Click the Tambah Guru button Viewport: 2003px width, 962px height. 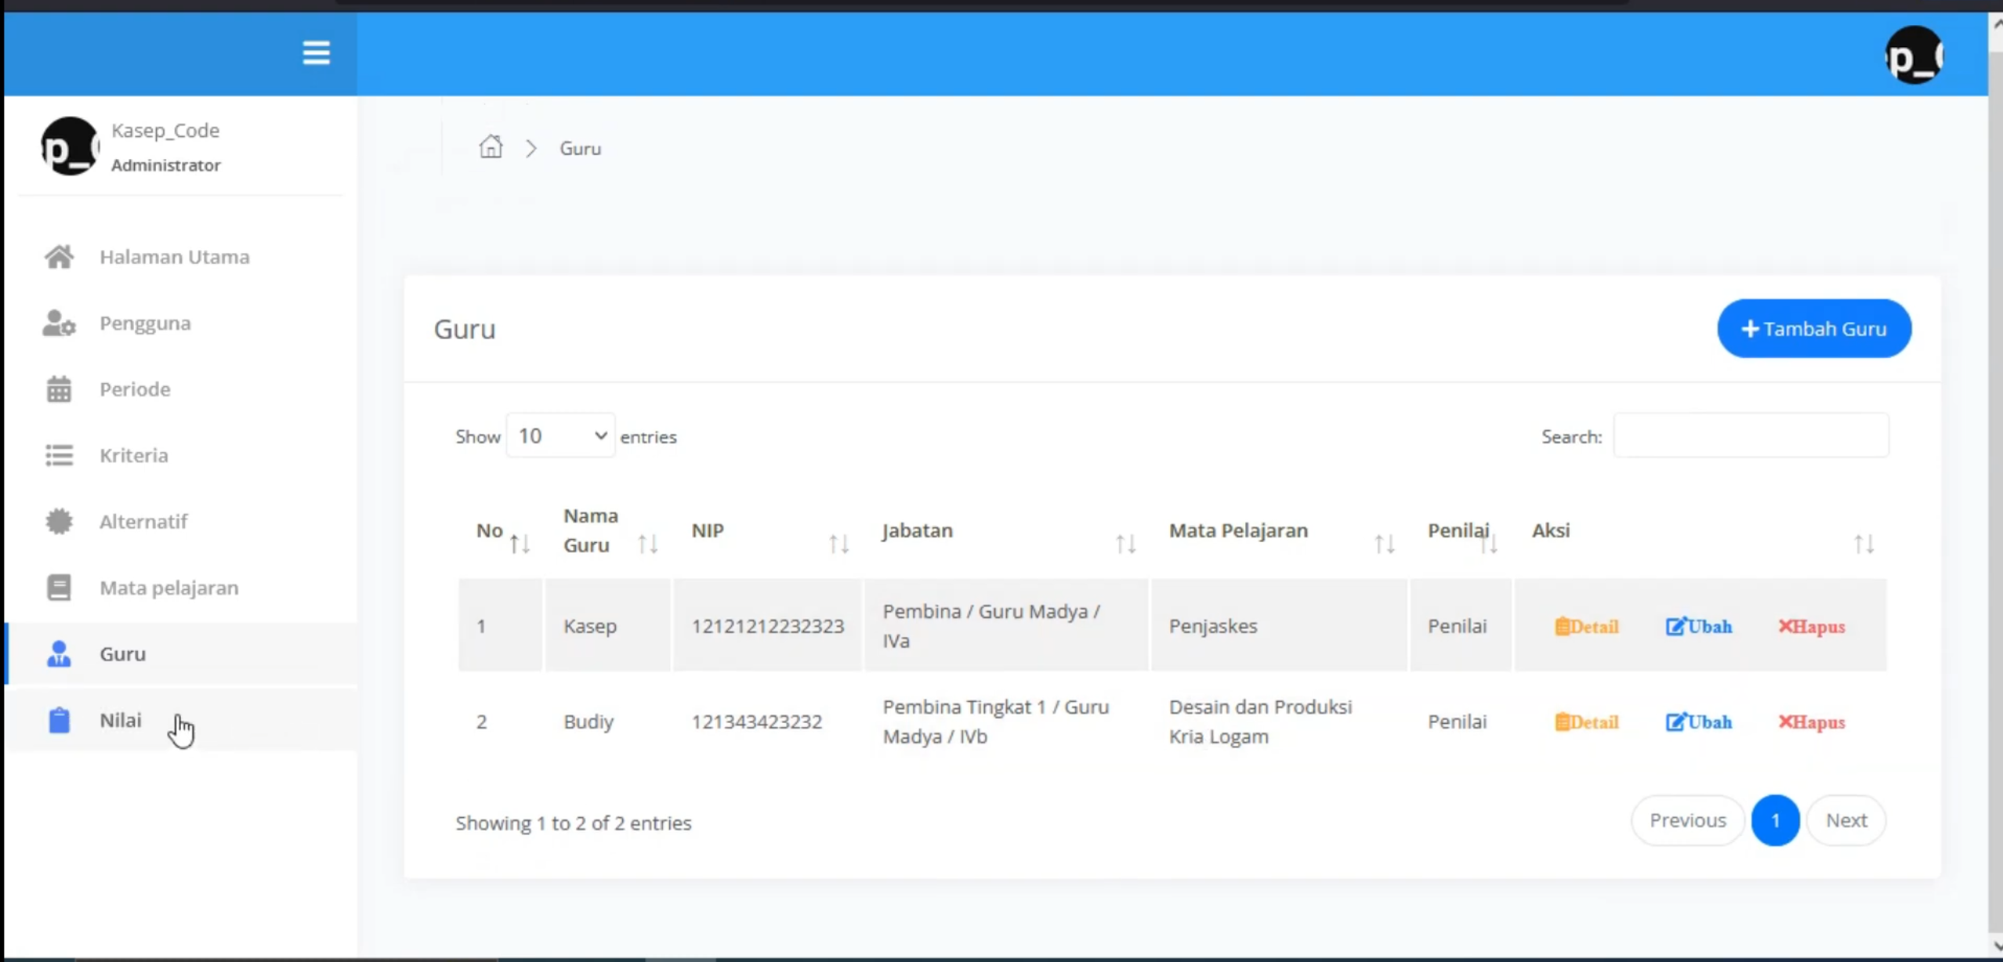(x=1813, y=328)
